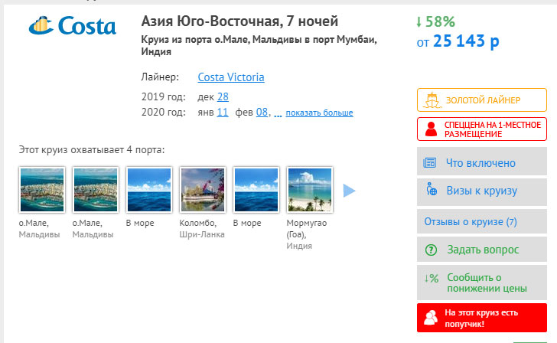
Task: Show next ports with the arrow
Action: (349, 191)
